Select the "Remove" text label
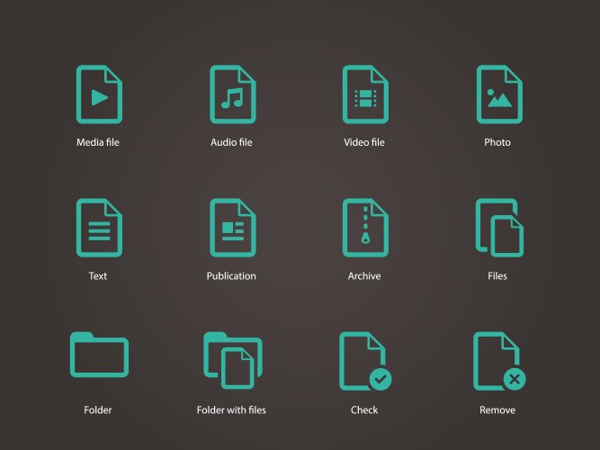Image resolution: width=600 pixels, height=450 pixels. click(x=497, y=410)
